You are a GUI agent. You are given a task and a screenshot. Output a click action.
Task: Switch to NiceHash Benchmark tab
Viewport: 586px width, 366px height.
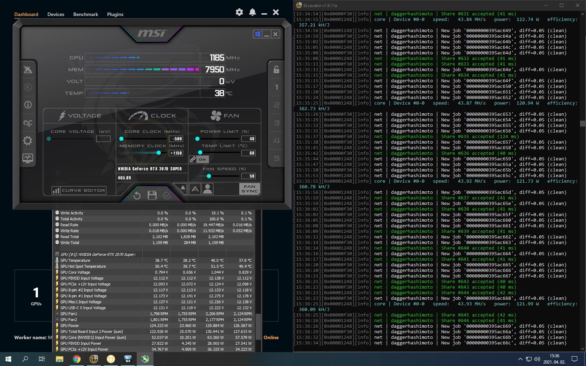85,14
